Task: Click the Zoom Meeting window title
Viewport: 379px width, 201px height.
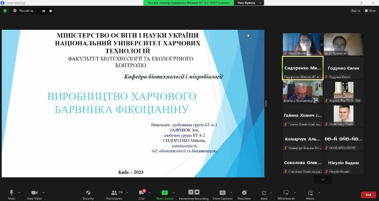Action: pos(15,3)
